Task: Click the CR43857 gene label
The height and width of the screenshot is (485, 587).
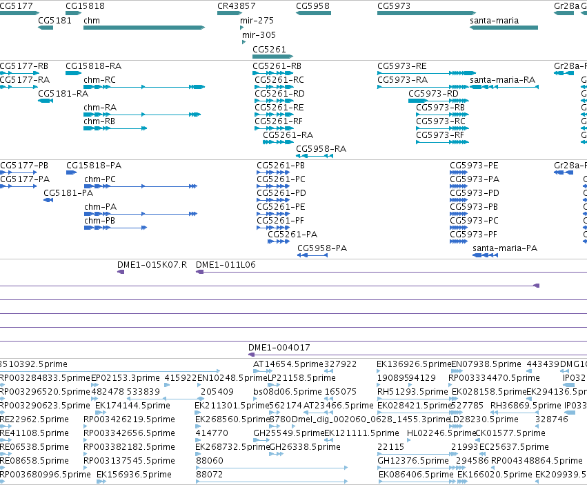Action: (x=236, y=6)
